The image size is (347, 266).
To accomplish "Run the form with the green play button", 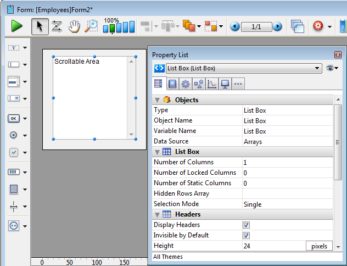I will [17, 26].
